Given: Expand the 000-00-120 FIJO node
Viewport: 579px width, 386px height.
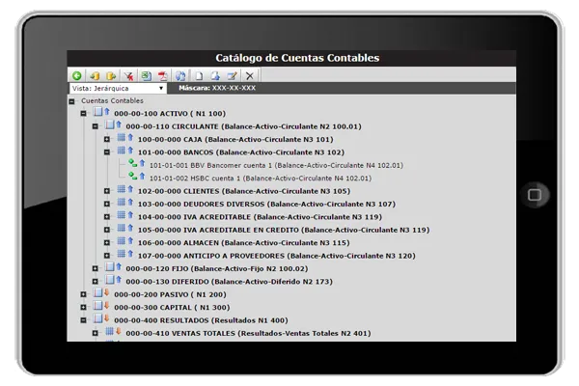Looking at the screenshot, I should 96,268.
